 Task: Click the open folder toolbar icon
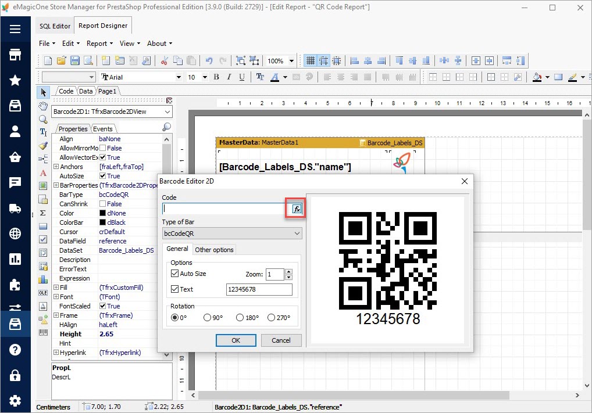pos(61,60)
